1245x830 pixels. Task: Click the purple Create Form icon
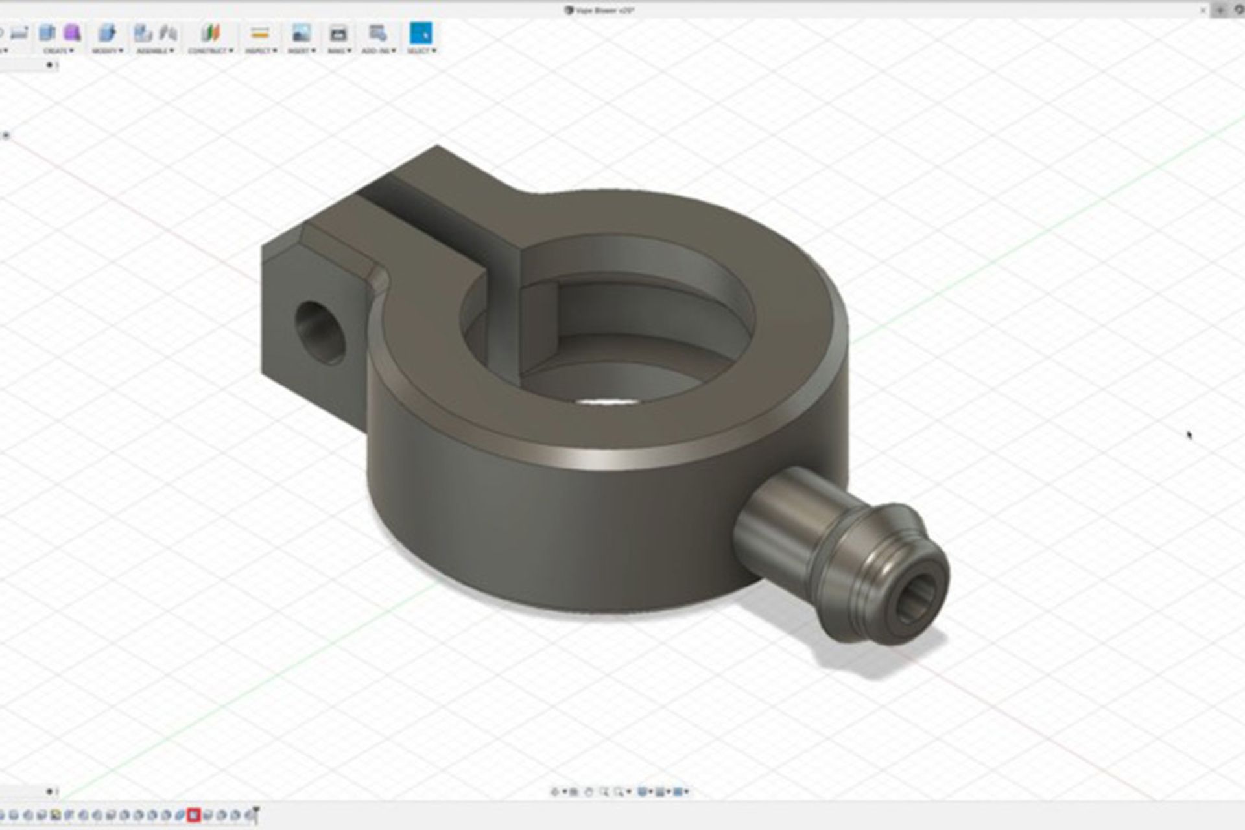point(72,32)
